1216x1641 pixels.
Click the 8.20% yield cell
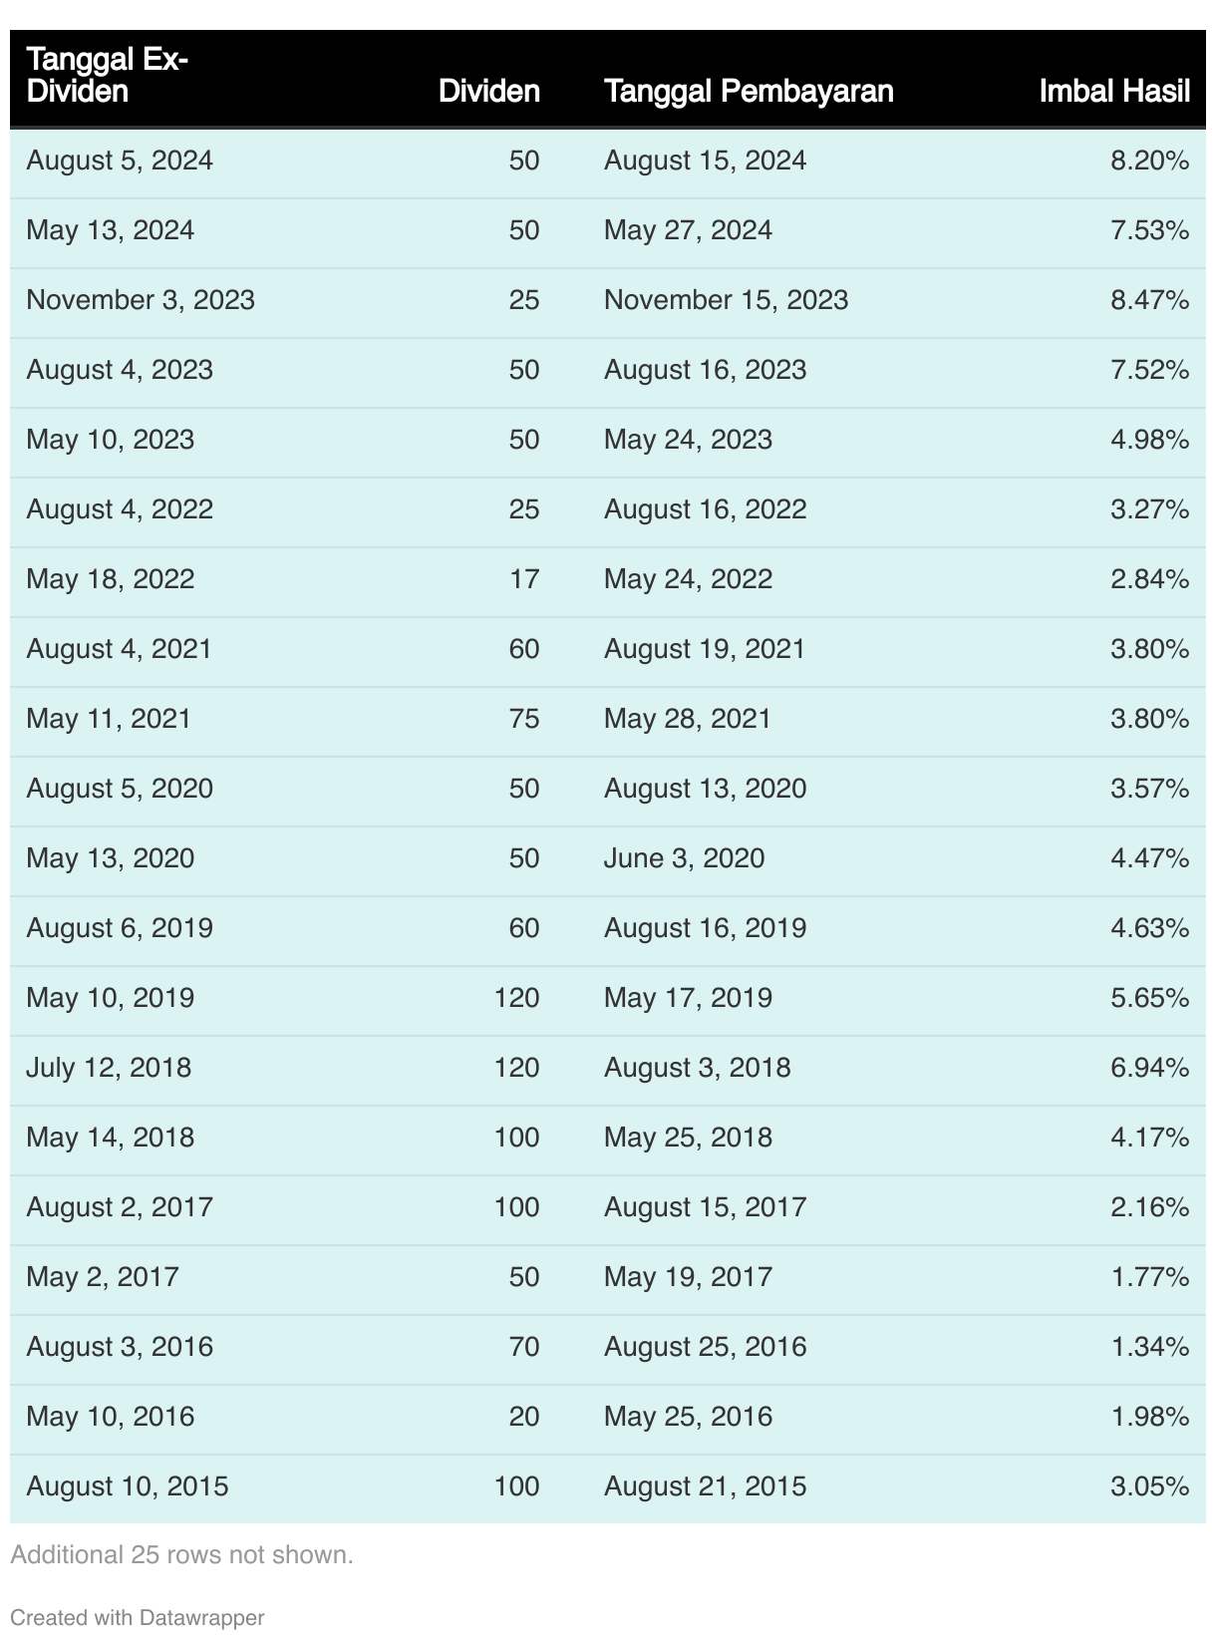1150,161
